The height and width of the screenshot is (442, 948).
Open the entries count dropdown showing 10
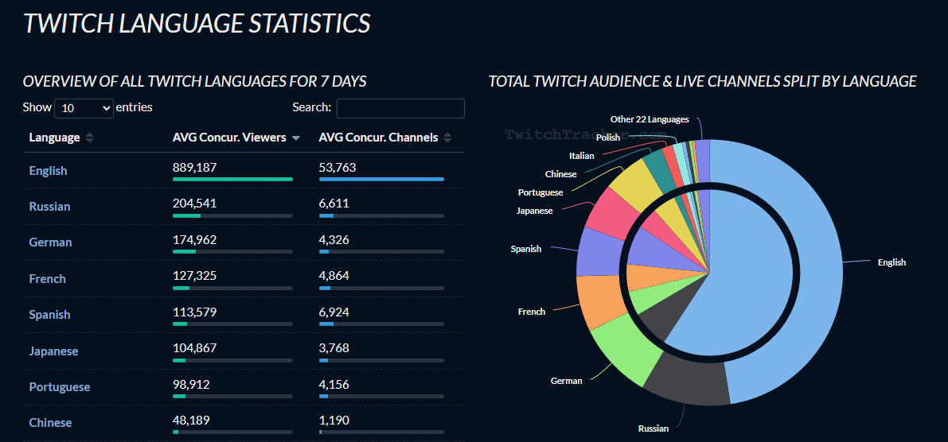(84, 108)
